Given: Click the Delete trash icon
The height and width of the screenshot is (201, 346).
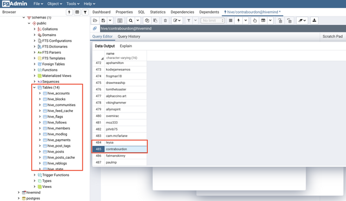Looking at the screenshot, I should tap(165, 21).
